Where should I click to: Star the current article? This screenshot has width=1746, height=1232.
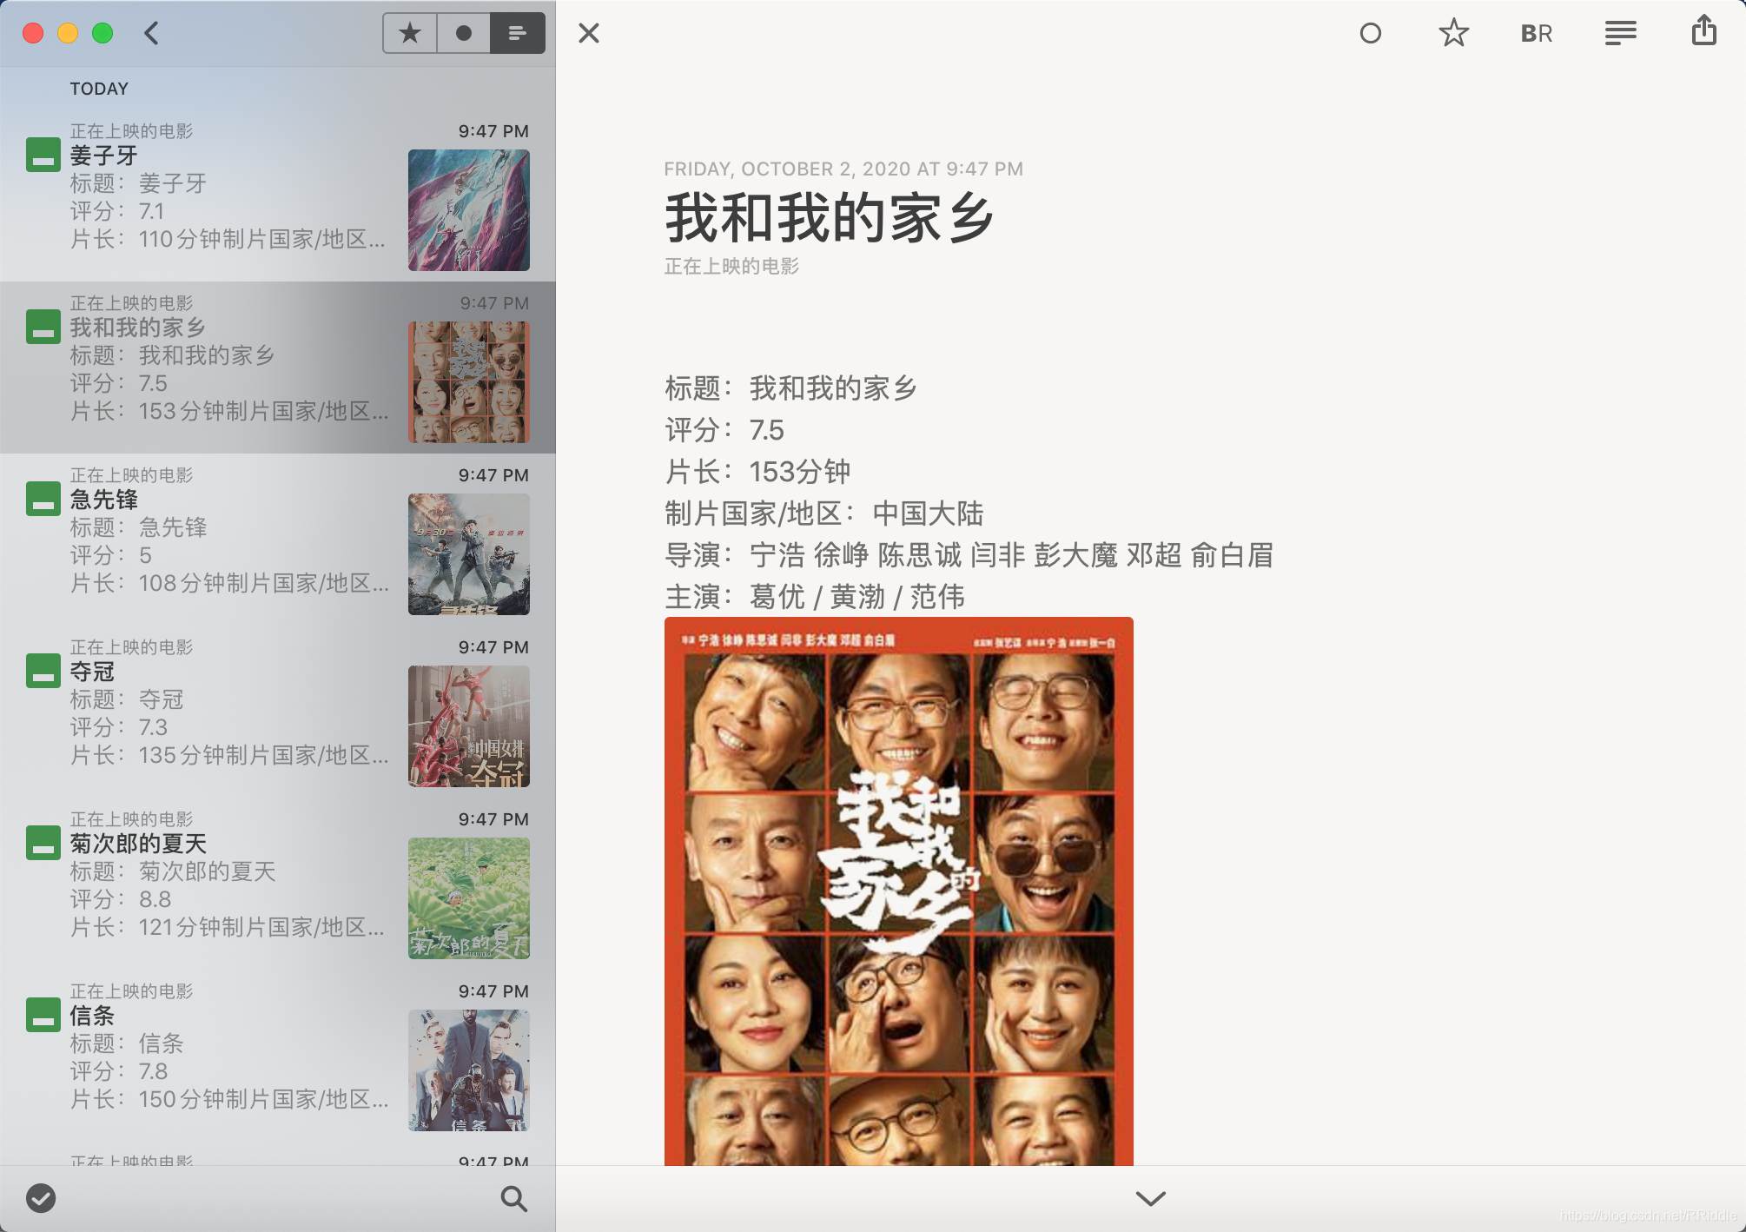tap(1453, 34)
